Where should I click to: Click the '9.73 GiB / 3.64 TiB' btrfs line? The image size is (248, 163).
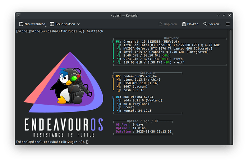click(153, 59)
